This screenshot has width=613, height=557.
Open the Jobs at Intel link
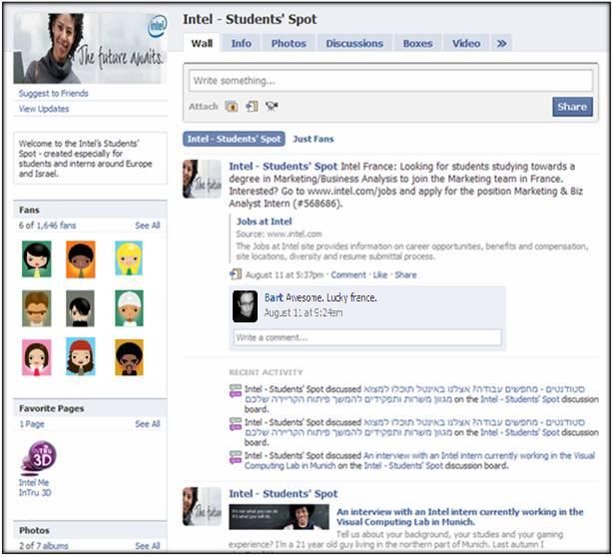tap(264, 222)
